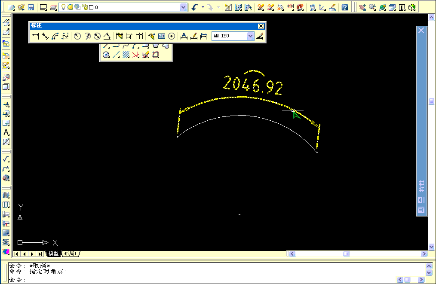Toggle layer 0 on/off lightbulb

click(63, 7)
